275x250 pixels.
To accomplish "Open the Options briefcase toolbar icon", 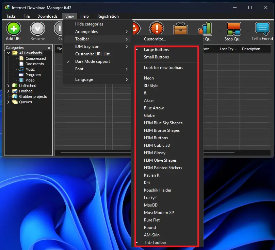I will pos(180,28).
